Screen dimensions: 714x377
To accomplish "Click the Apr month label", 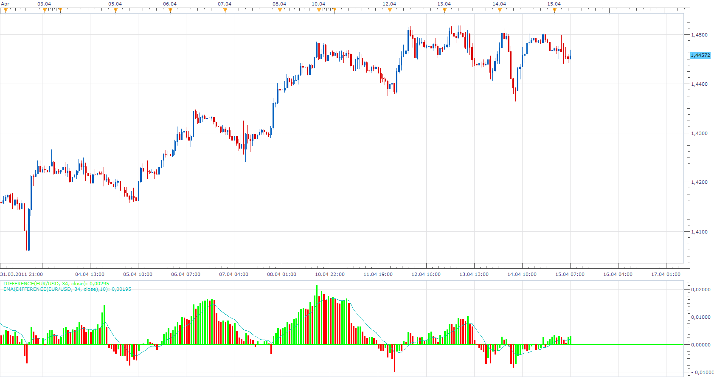I will pos(5,4).
